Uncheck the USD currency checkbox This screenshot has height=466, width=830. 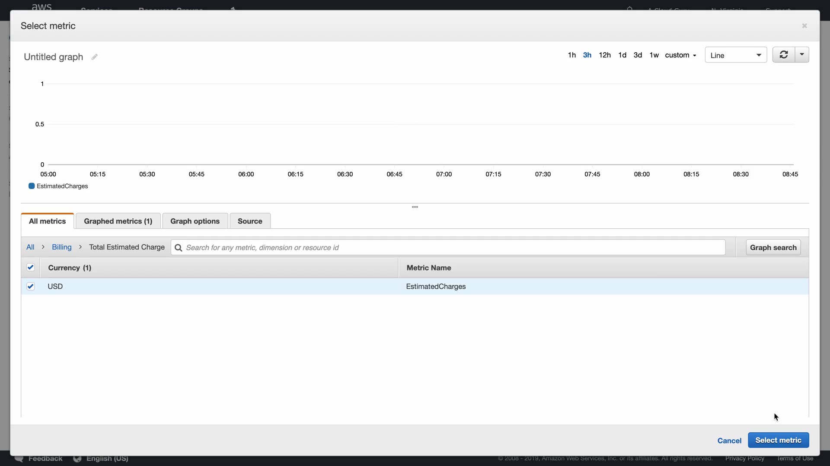(x=31, y=287)
